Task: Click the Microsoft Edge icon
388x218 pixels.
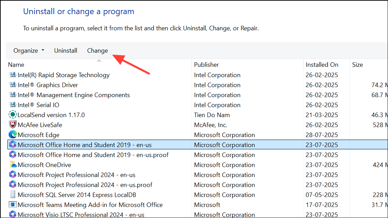Action: point(13,135)
